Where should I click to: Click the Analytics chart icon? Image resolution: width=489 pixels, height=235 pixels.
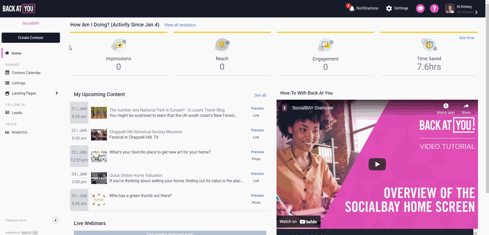coord(7,132)
